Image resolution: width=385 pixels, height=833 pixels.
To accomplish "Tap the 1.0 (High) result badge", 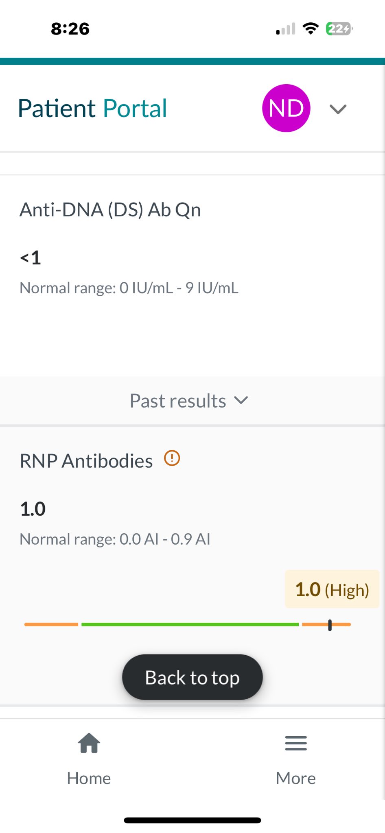I will coord(332,589).
